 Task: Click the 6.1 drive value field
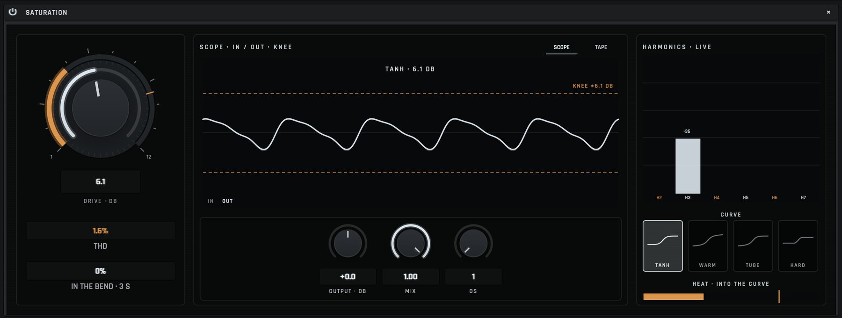coord(101,181)
